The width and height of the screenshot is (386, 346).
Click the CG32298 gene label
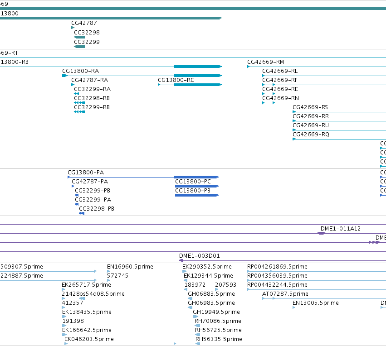(87, 33)
